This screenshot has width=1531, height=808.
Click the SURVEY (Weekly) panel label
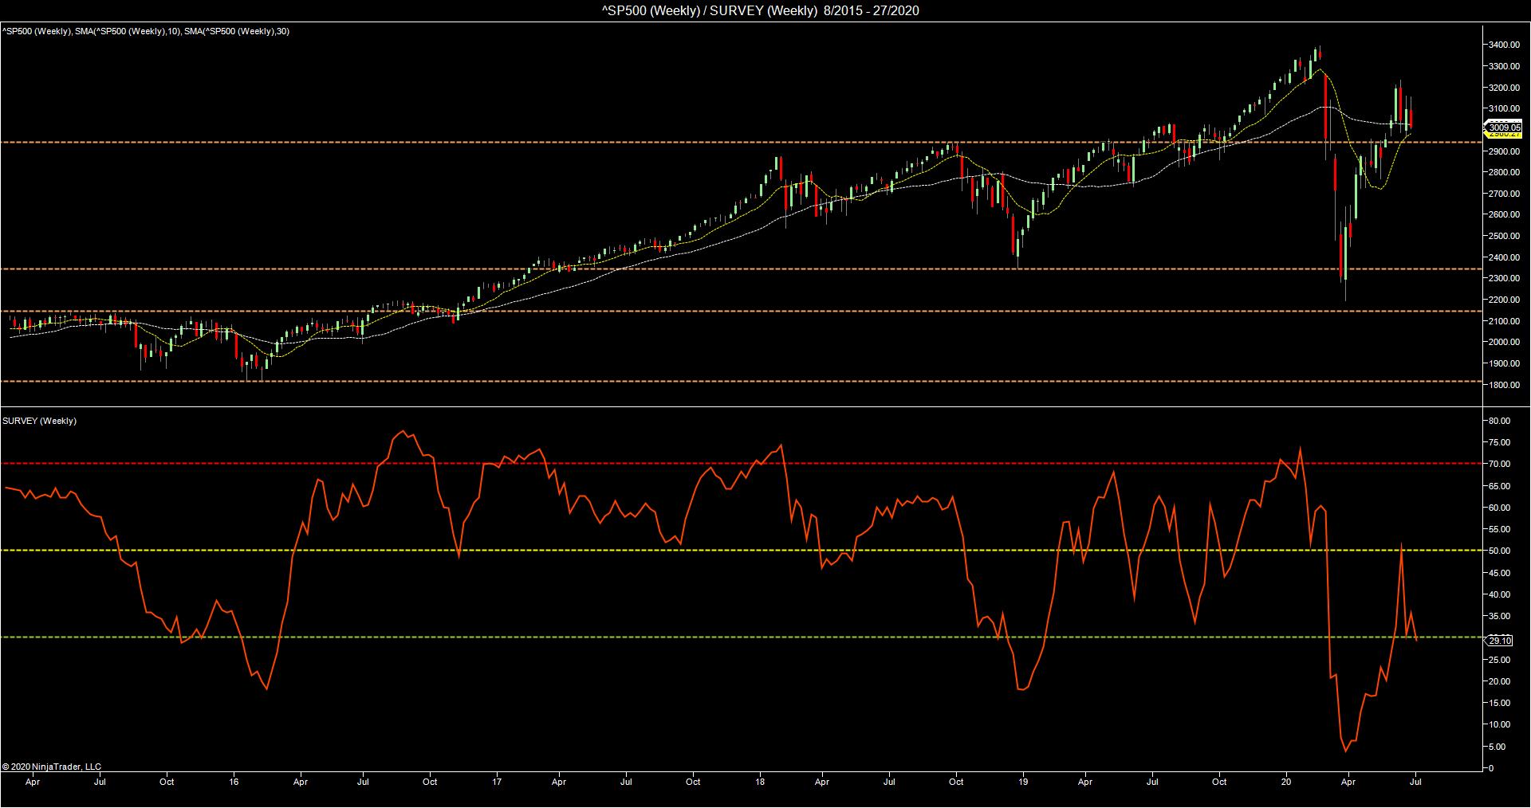pos(40,421)
